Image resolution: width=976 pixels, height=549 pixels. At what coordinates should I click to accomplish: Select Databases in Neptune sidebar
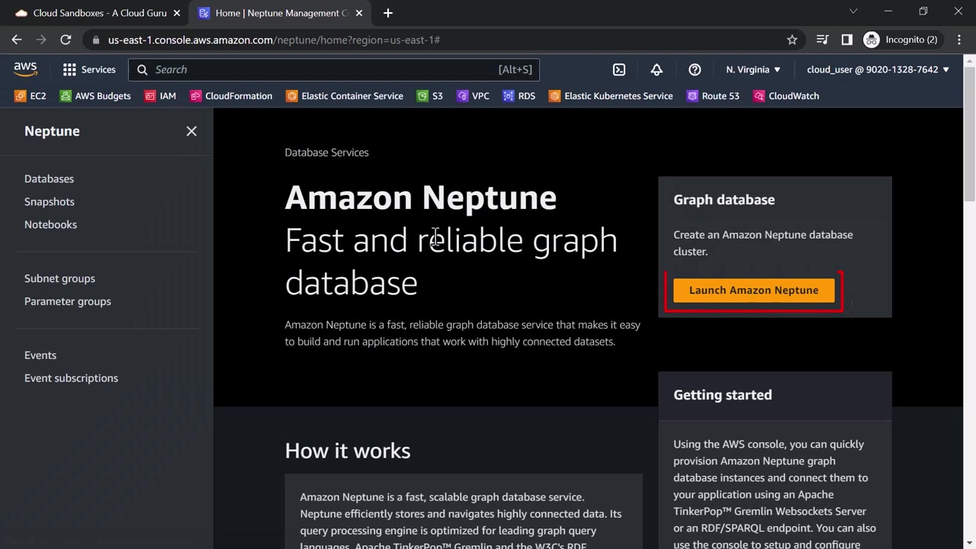tap(49, 178)
